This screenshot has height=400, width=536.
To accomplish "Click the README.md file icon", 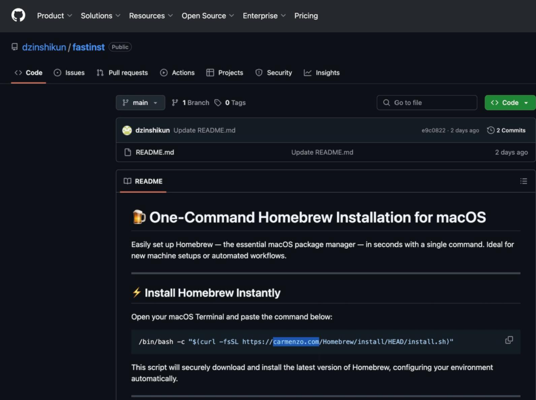I will point(127,153).
